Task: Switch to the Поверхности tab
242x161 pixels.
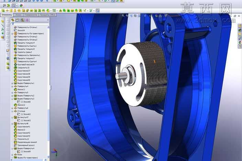Action: point(31,15)
